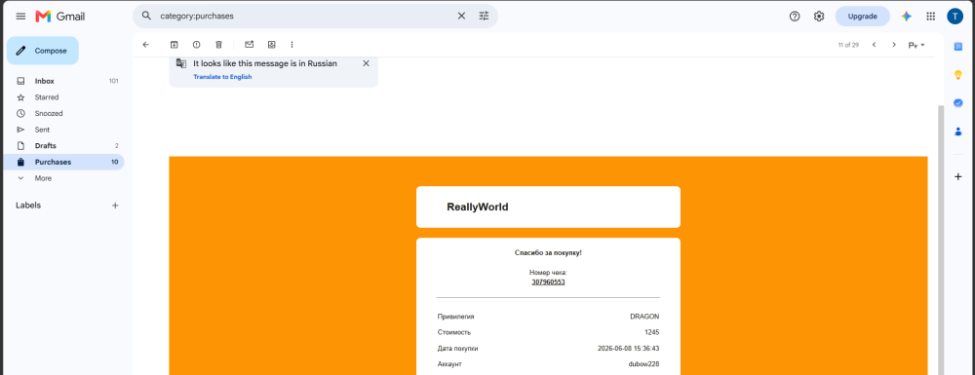Open the input tools dropdown
The height and width of the screenshot is (375, 975).
pos(916,46)
